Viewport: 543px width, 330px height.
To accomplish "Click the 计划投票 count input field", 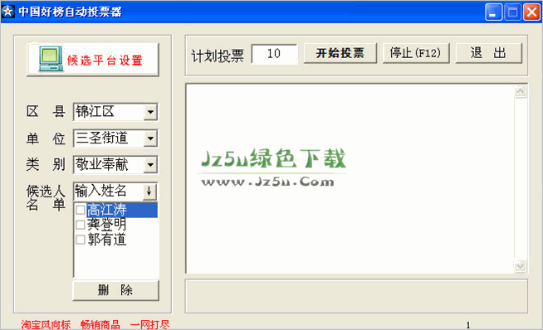I will (x=274, y=54).
